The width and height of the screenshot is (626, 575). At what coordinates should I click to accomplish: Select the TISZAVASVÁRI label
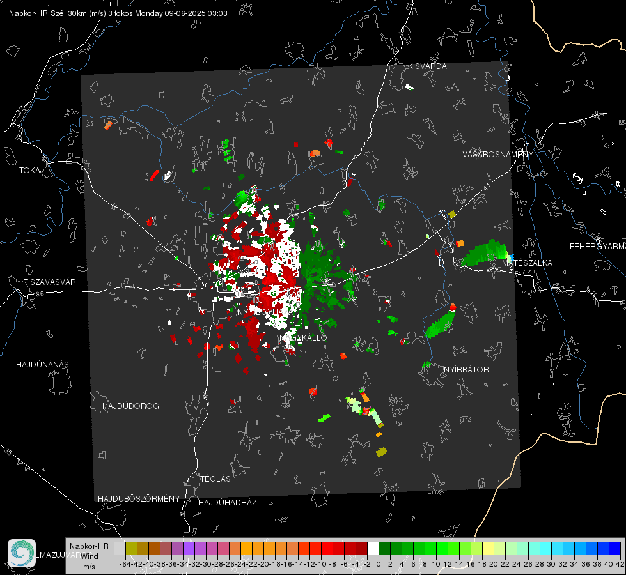click(51, 282)
